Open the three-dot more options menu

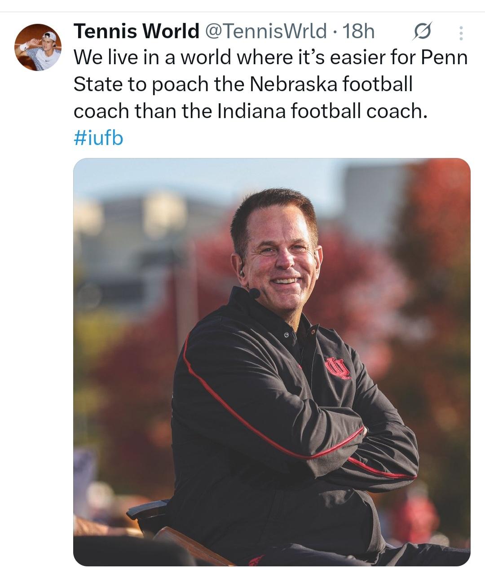(461, 33)
